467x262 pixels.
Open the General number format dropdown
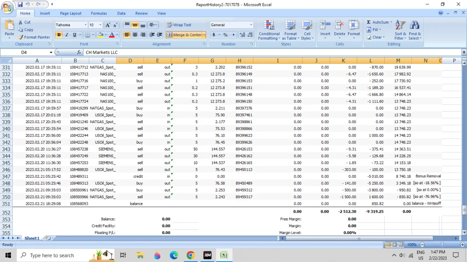pos(251,25)
